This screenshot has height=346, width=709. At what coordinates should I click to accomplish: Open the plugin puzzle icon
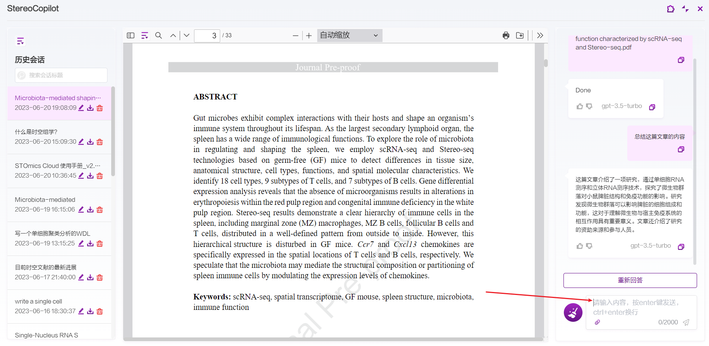pyautogui.click(x=671, y=9)
